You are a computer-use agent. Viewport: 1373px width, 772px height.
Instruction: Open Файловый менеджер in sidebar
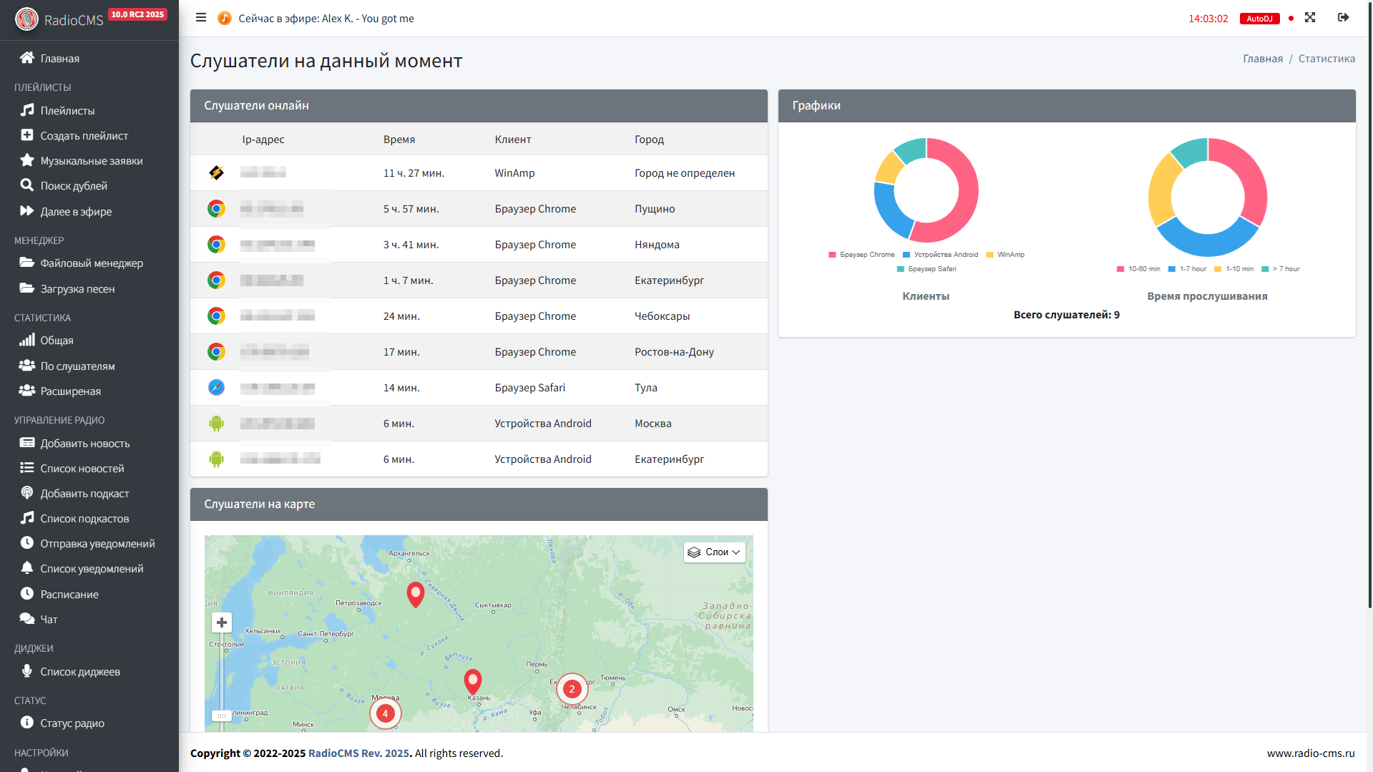point(92,263)
